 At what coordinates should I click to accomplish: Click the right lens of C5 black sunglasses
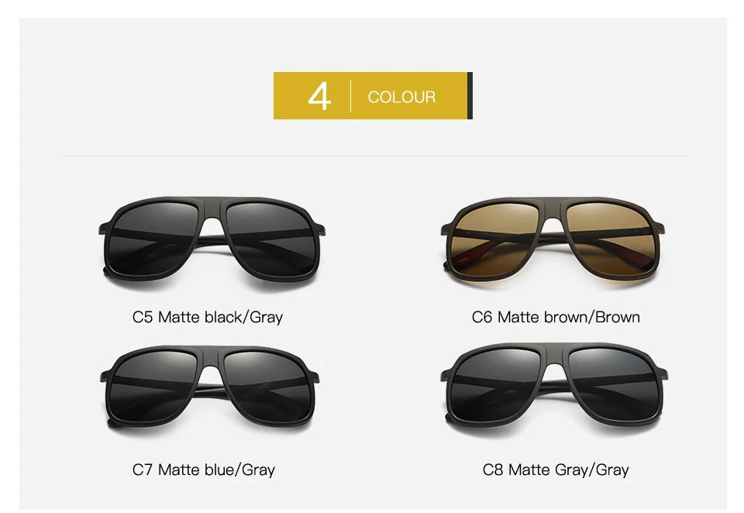click(271, 240)
